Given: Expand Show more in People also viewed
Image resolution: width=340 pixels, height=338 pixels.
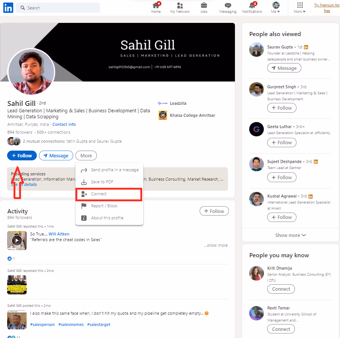Looking at the screenshot, I should [290, 235].
